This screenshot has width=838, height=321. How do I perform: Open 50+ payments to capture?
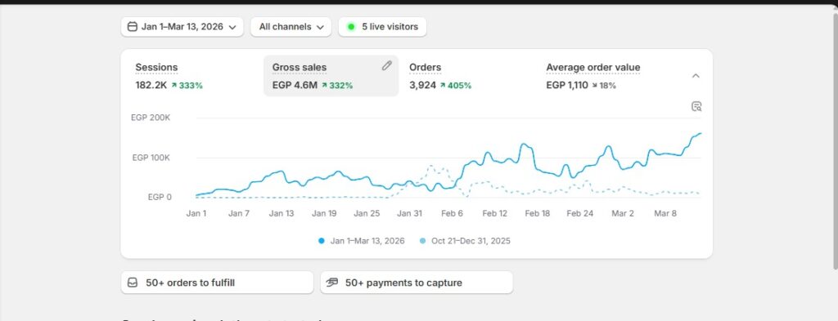pos(417,283)
